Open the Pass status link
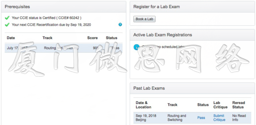This screenshot has height=125, width=256. pos(201,118)
